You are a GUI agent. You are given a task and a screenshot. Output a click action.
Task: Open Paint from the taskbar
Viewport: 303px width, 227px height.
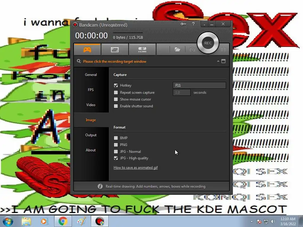click(x=81, y=221)
